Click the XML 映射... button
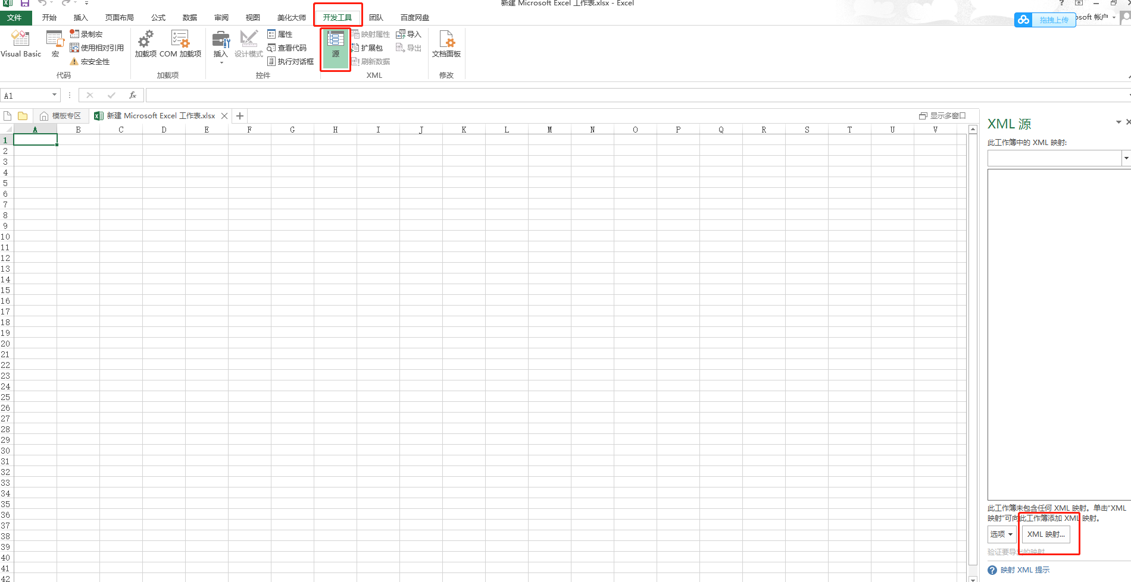The image size is (1131, 582). [1046, 534]
